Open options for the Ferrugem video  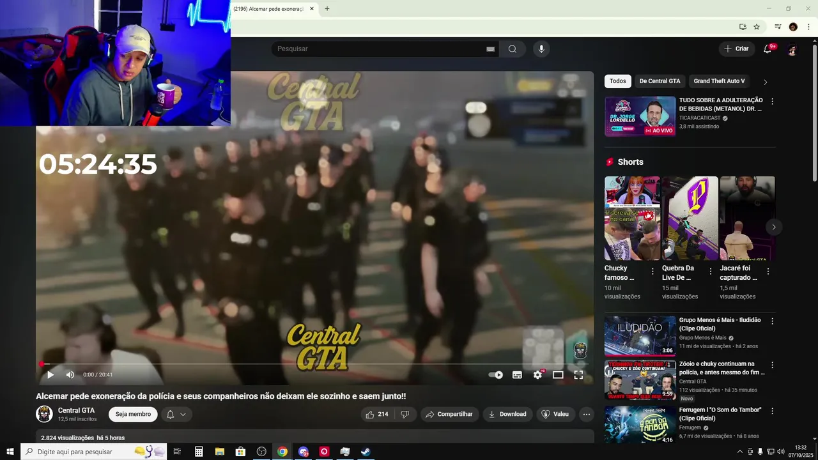click(772, 411)
